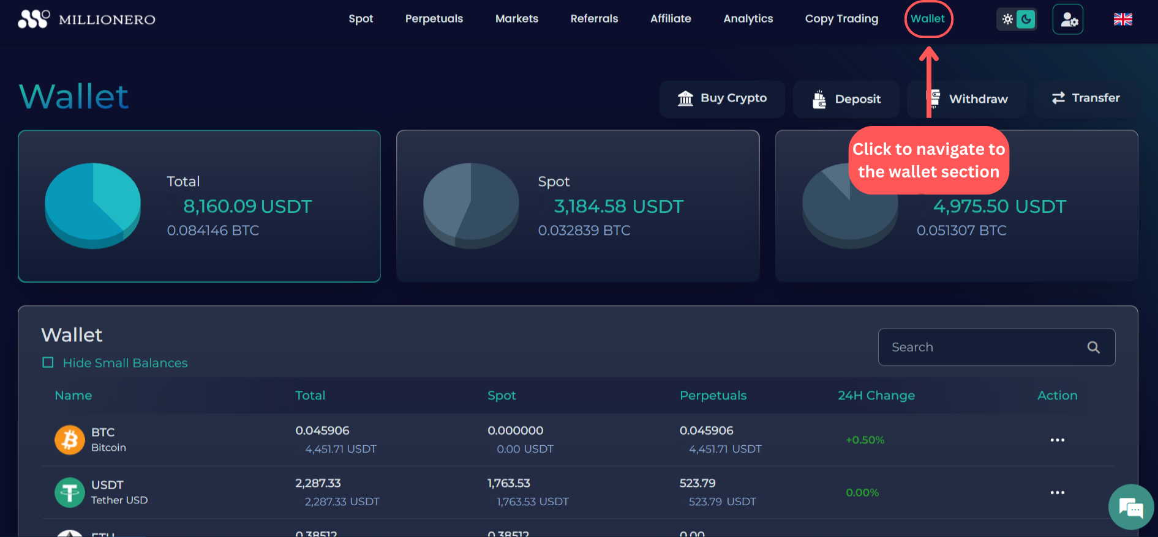Open action menu for USDT row
Screen dimensions: 1158x537
(x=1057, y=492)
